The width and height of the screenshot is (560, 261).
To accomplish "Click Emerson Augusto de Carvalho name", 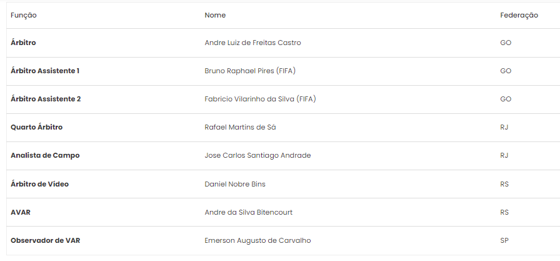I will point(257,240).
